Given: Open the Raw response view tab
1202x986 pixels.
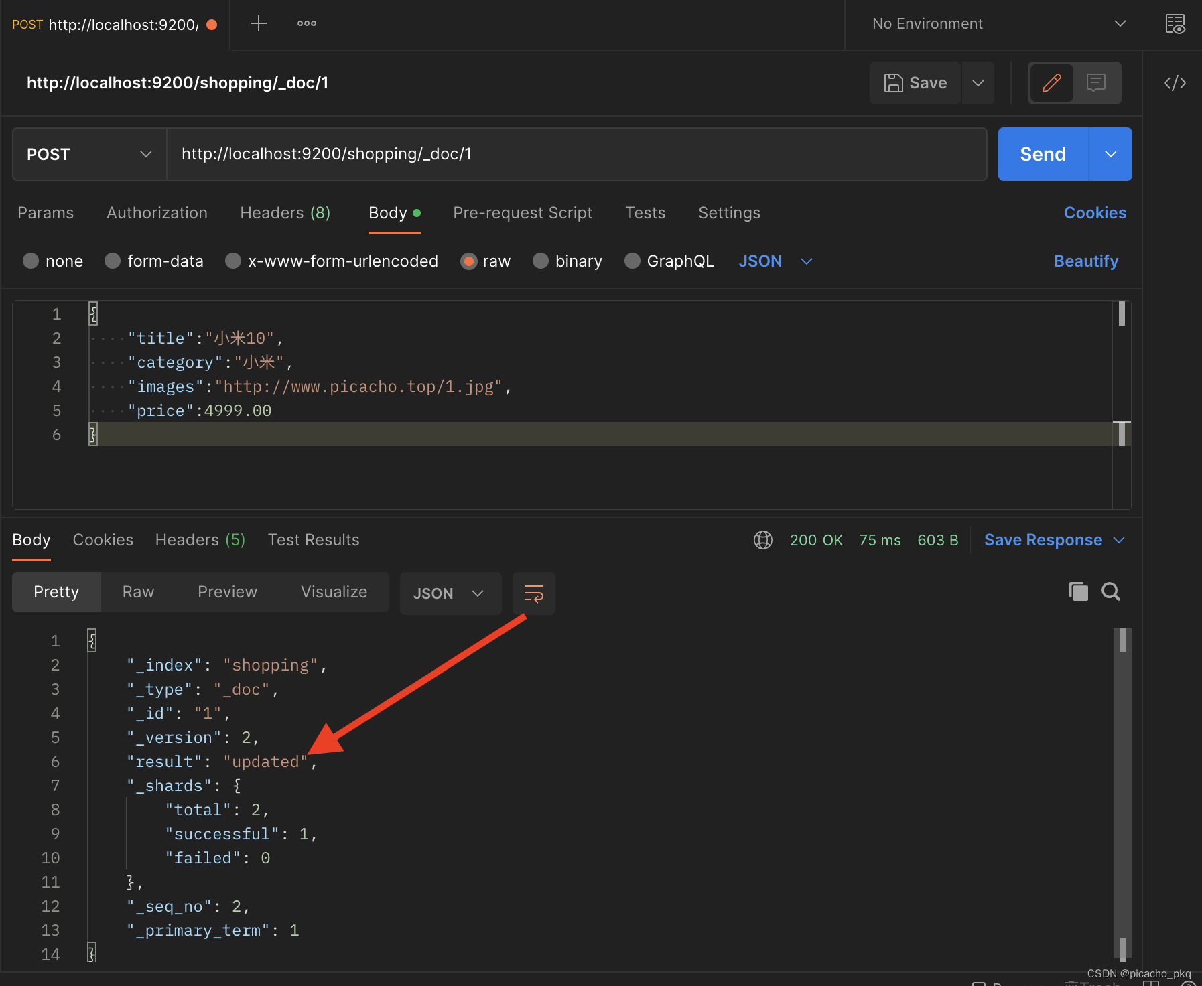Looking at the screenshot, I should pyautogui.click(x=138, y=592).
